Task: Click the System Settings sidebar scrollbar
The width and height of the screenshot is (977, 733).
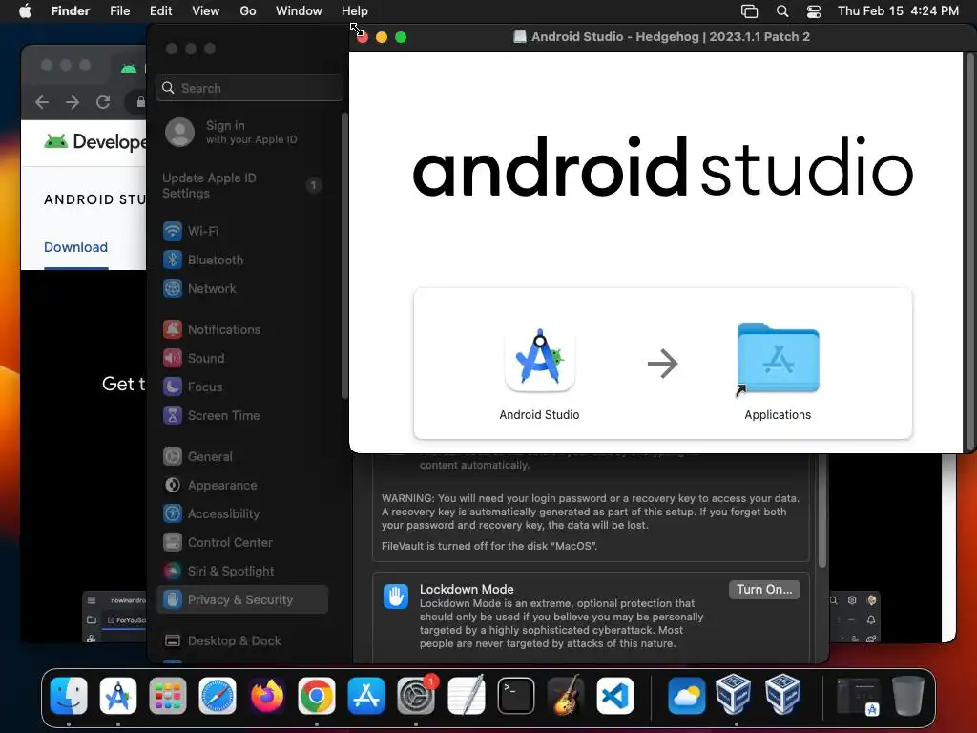Action: 343,256
